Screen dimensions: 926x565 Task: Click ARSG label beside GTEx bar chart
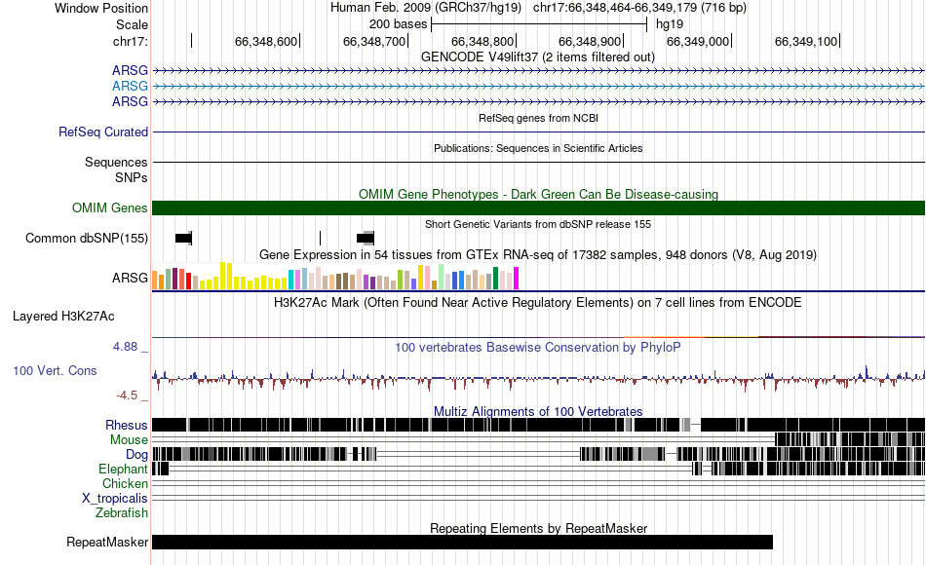tap(130, 278)
